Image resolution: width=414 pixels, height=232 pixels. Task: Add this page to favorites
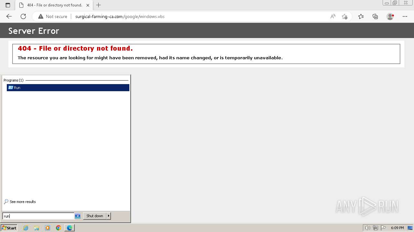[344, 16]
